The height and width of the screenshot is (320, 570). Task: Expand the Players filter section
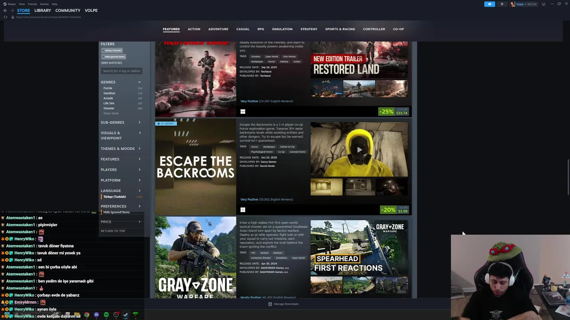click(121, 169)
